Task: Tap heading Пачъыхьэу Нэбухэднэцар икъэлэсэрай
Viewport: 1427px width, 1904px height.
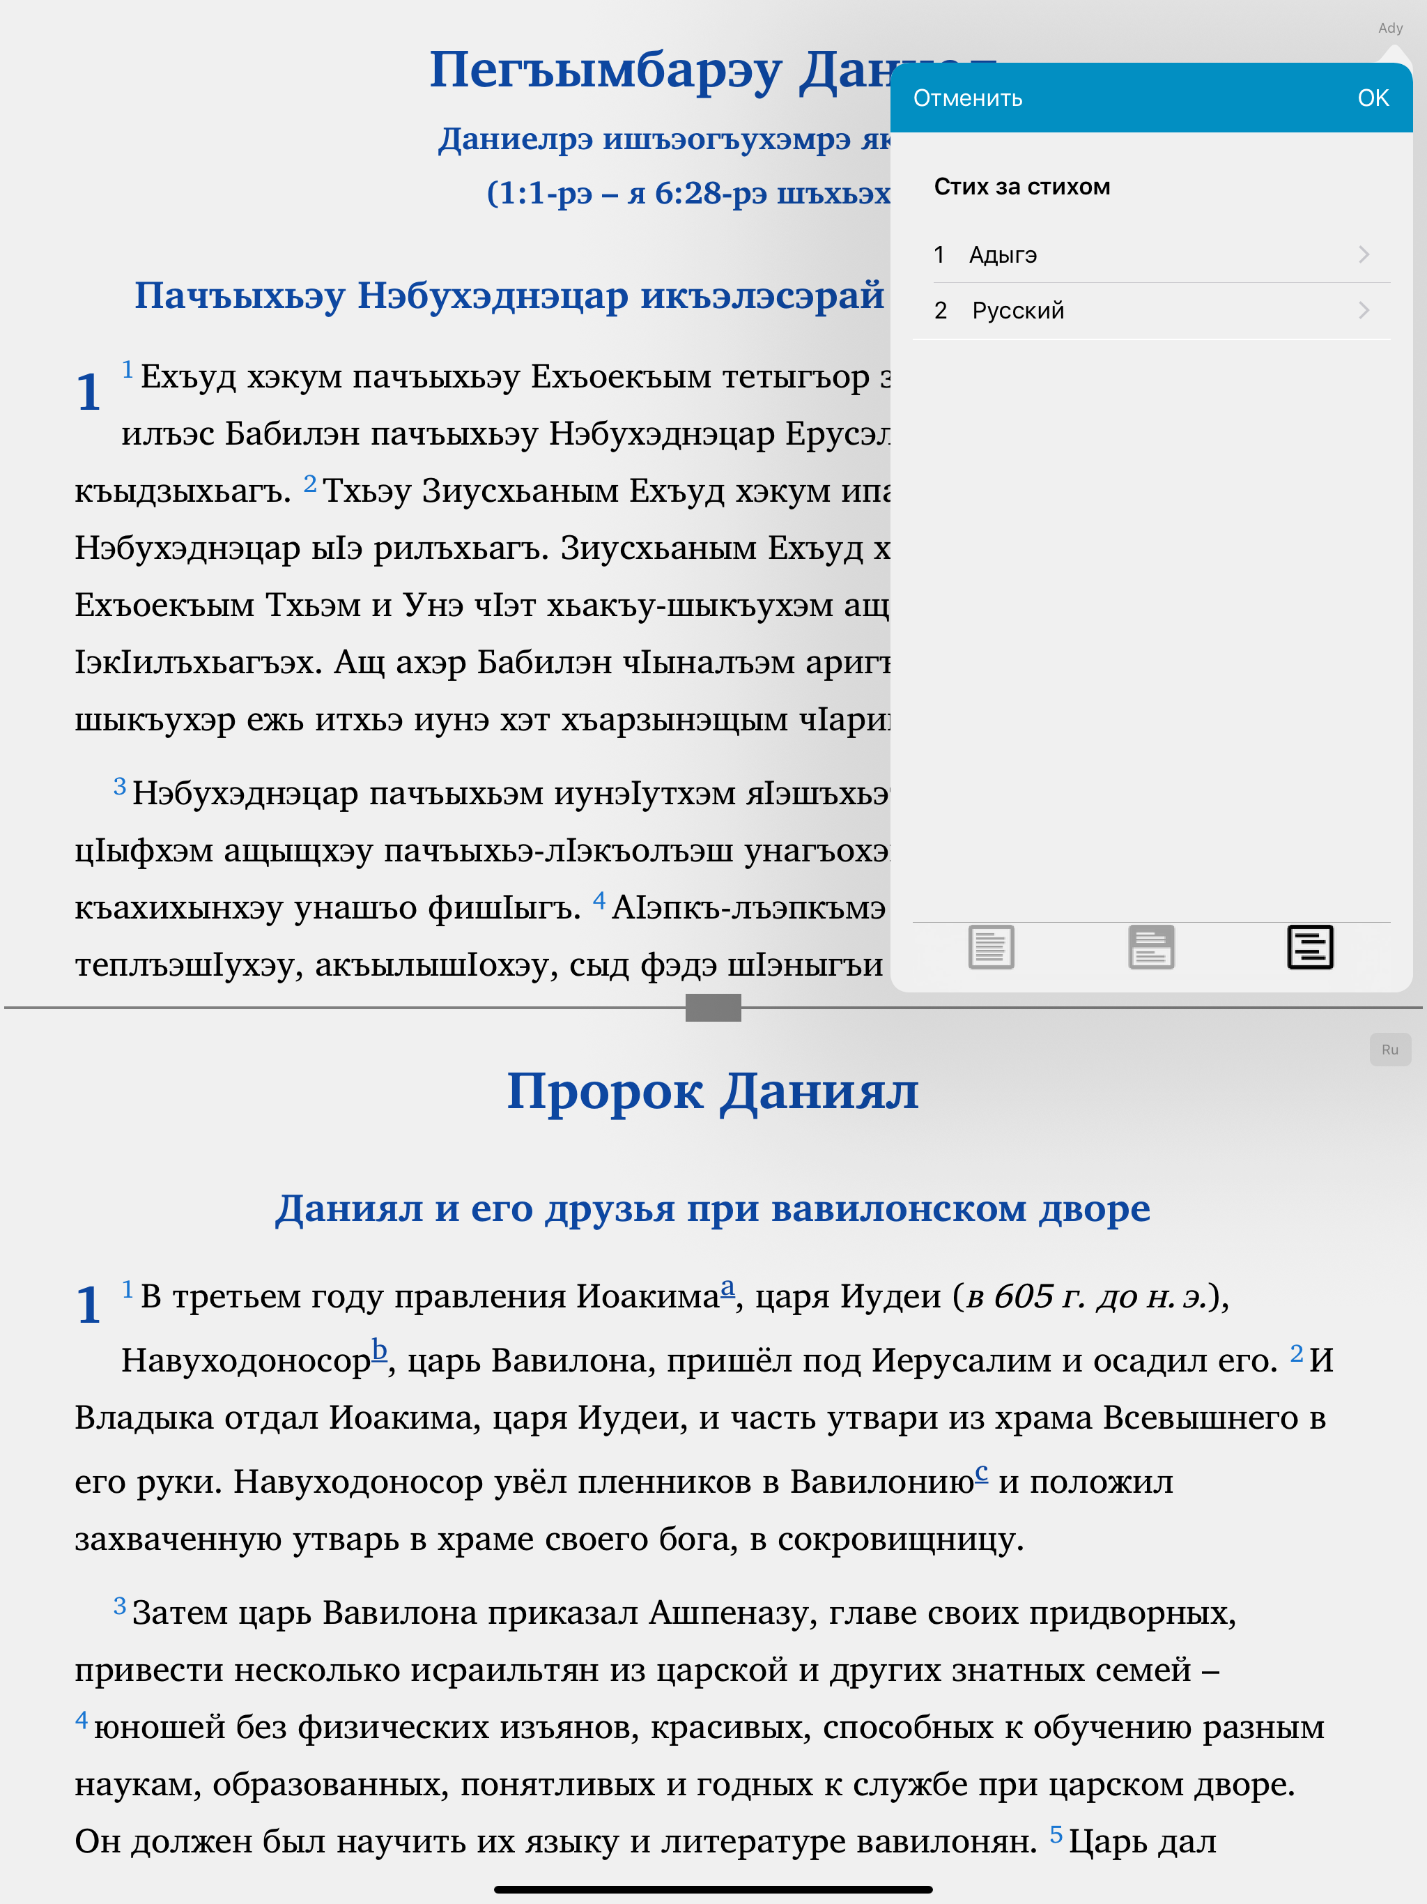Action: [509, 295]
